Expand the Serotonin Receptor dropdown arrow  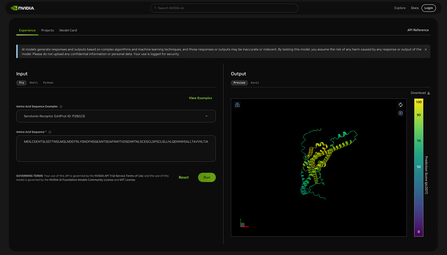[206, 116]
